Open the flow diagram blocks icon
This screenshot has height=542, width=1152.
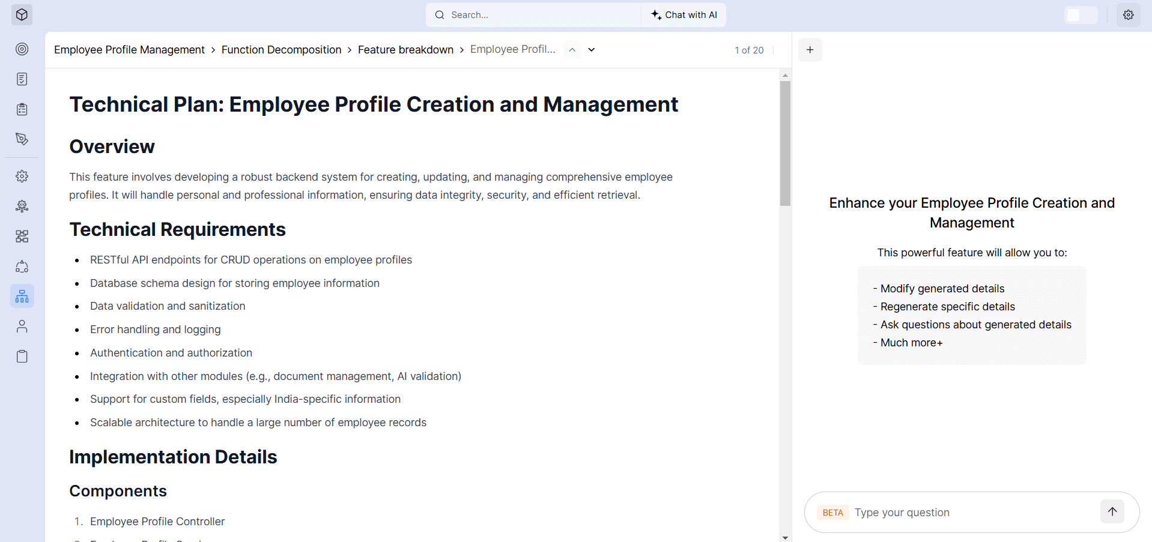click(x=22, y=236)
